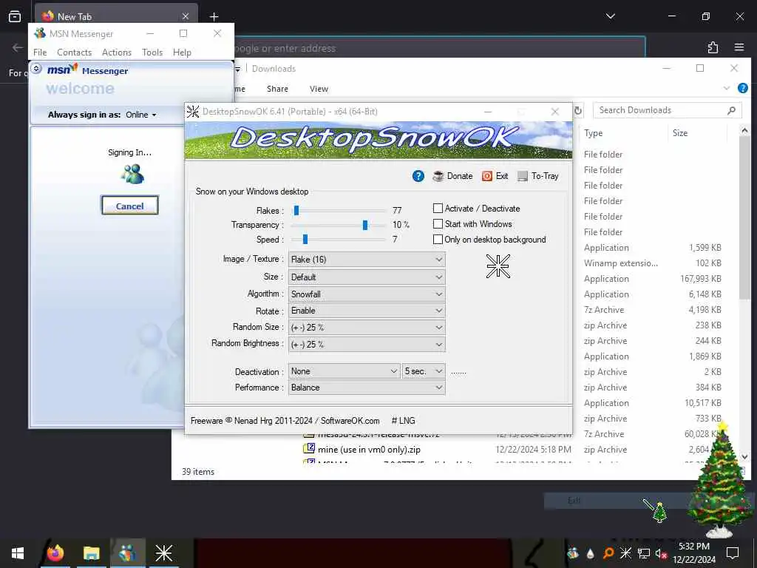Click the Donate coffee cup icon

click(x=438, y=176)
